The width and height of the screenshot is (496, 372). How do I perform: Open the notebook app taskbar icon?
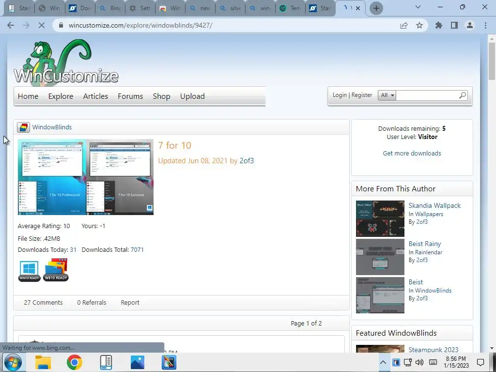pyautogui.click(x=106, y=362)
